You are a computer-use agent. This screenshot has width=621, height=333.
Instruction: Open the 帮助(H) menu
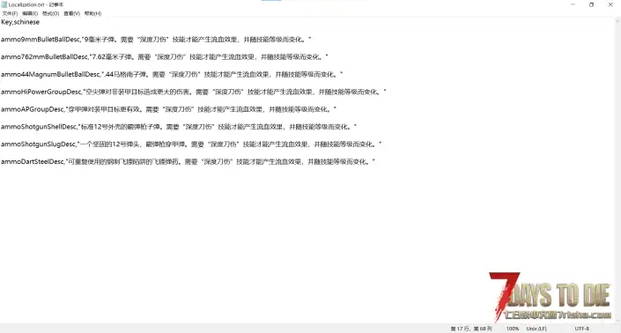coord(92,13)
